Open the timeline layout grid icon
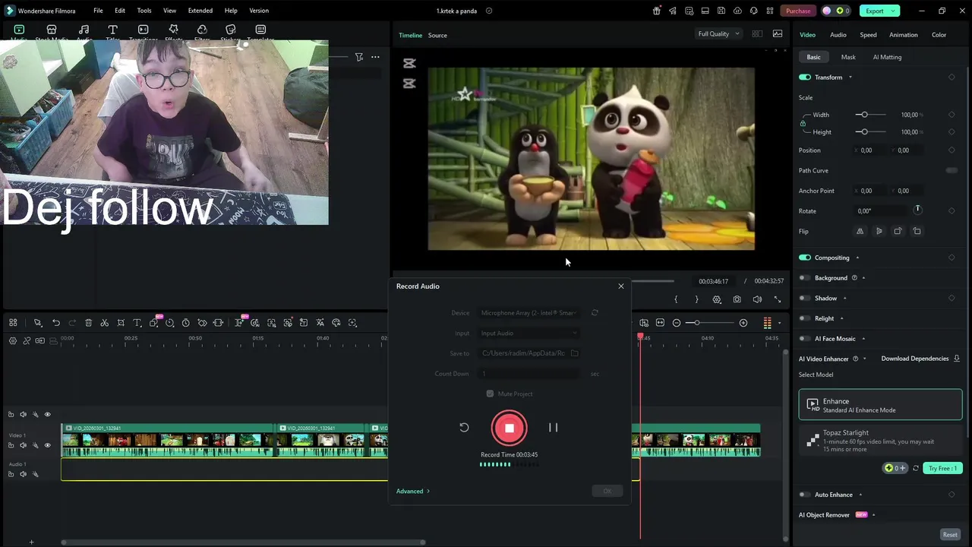Viewport: 972px width, 547px height. [x=13, y=323]
